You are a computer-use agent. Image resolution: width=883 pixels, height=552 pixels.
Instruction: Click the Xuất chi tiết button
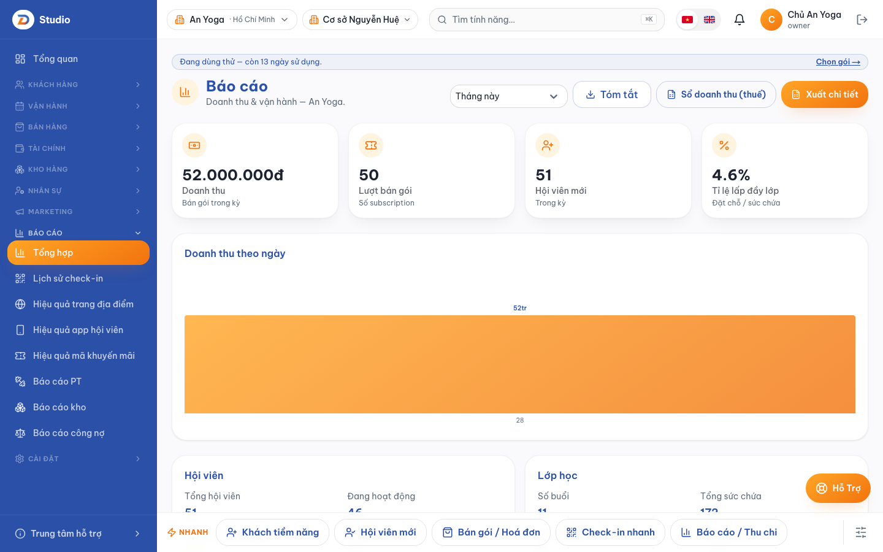pyautogui.click(x=825, y=94)
